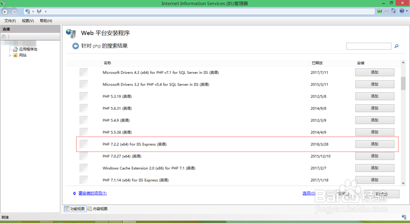The width and height of the screenshot is (410, 223).
Task: Add Windows Cache Extension 2.0 for PHP 7.1
Action: click(375, 168)
